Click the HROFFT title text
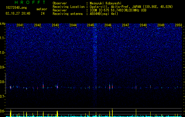Image resolution: width=185 pixels, height=117 pixels. [30, 2]
